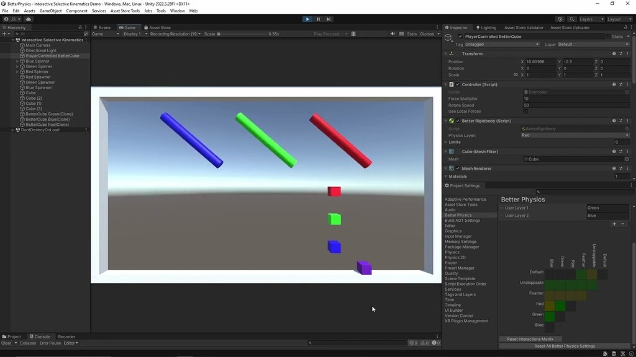Toggle the Controller script enabled checkbox
The image size is (636, 357).
tap(457, 84)
